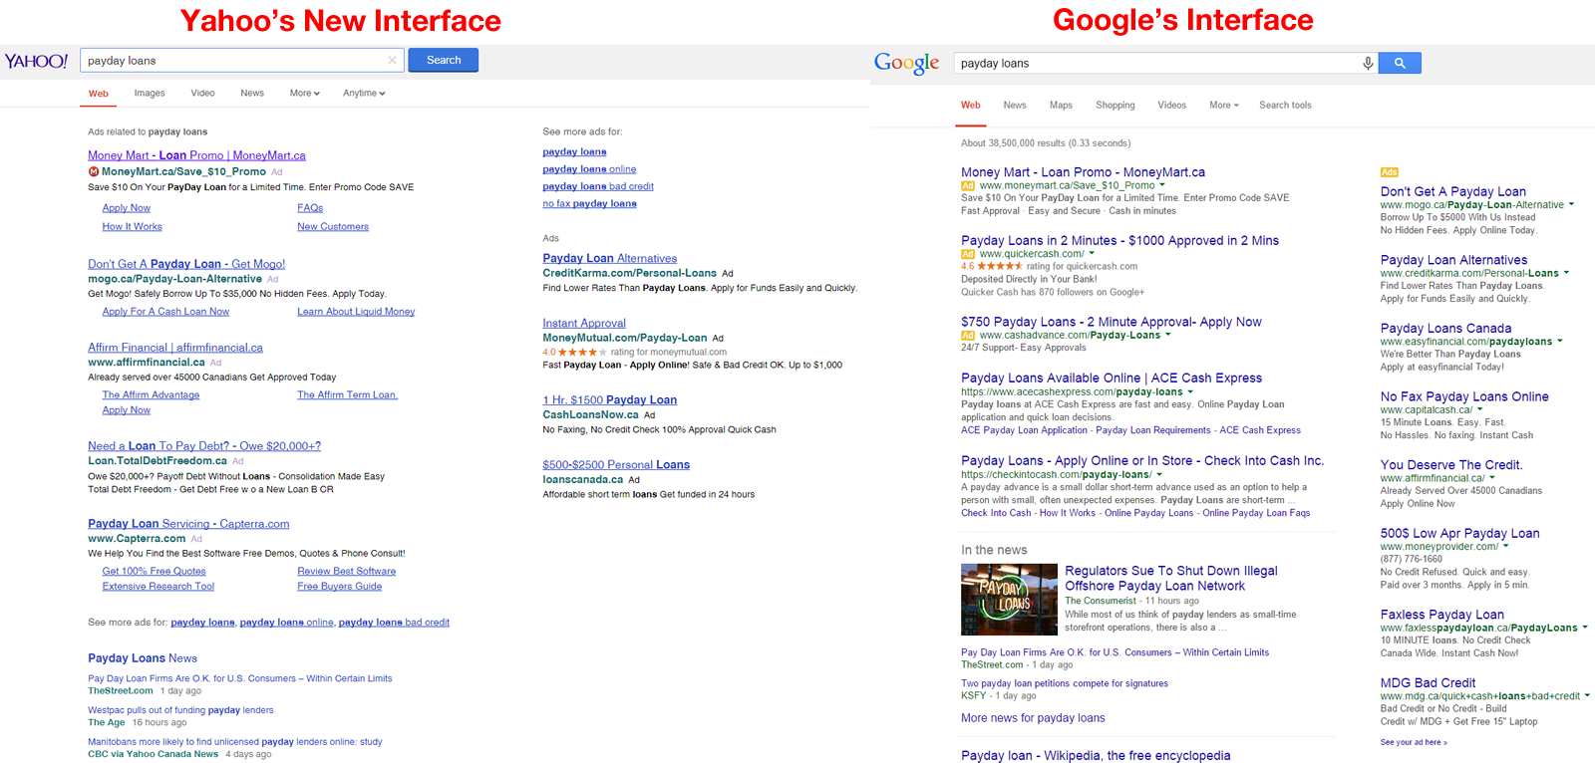Click the yellow Ads badge above Don't Get A Payday Loan
The height and width of the screenshot is (763, 1595).
point(1389,172)
